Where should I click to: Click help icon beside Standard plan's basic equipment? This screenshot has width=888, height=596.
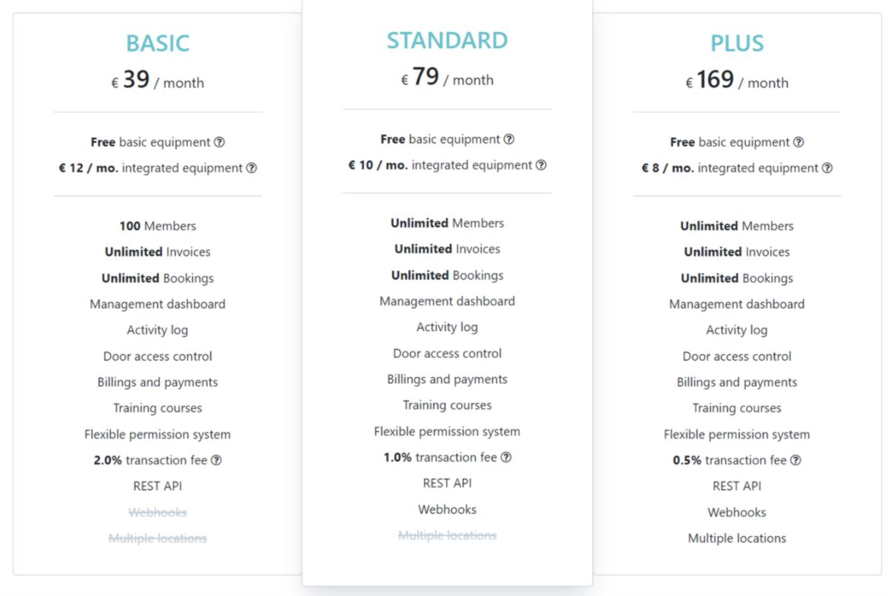tap(508, 139)
